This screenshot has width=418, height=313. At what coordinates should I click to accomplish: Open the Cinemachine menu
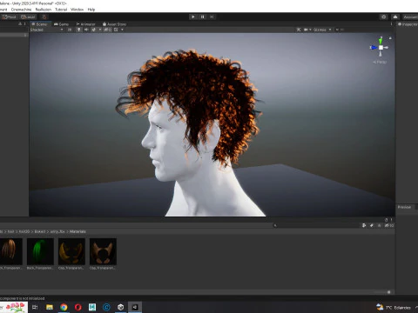[x=21, y=10]
